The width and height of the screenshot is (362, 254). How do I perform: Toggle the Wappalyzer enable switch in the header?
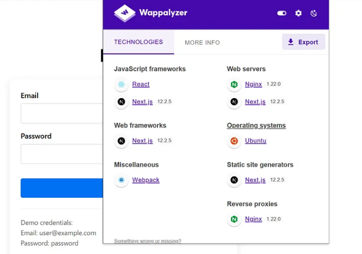pyautogui.click(x=282, y=13)
